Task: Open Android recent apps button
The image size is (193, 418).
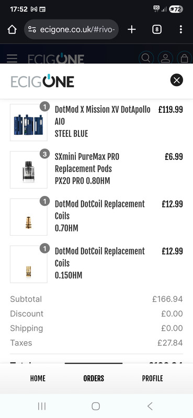Action: point(42,407)
